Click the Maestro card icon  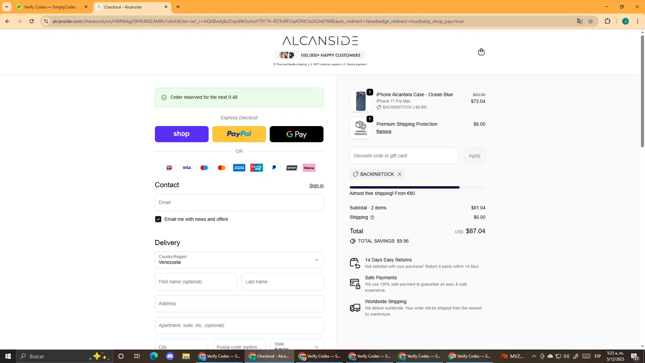(204, 168)
